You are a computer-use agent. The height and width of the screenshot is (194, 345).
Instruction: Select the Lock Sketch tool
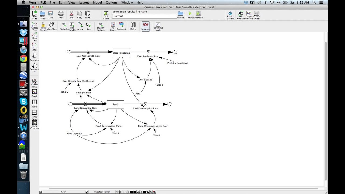[43, 26]
